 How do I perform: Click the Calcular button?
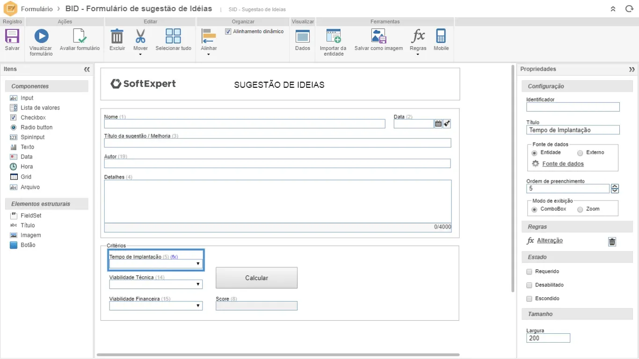256,278
